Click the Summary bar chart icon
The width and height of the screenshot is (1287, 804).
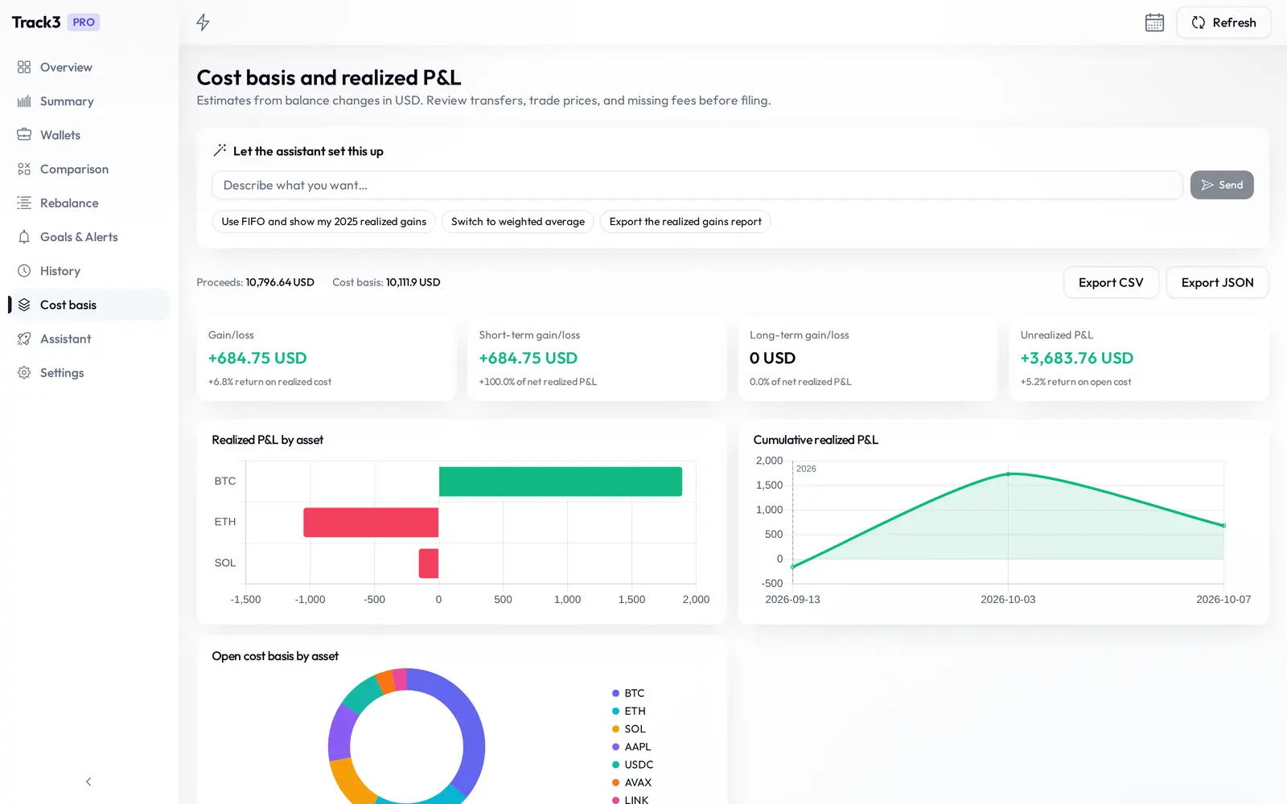pos(24,101)
